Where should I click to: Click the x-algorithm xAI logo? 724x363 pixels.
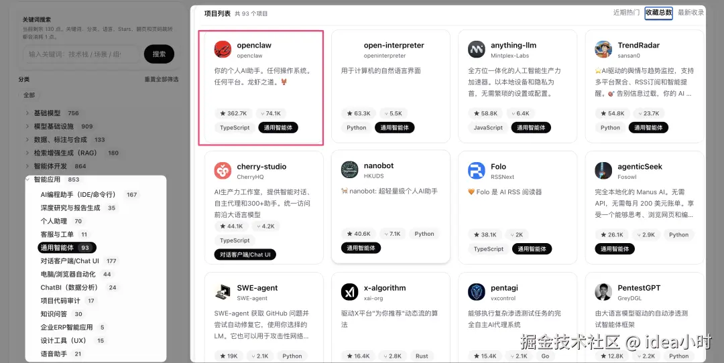[349, 292]
